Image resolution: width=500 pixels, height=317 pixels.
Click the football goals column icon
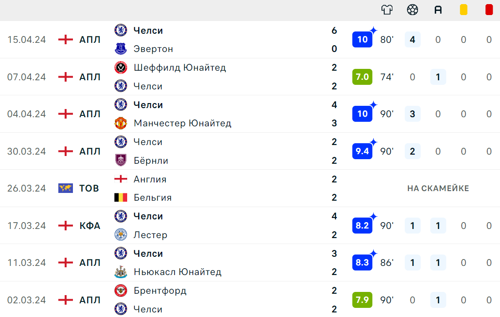pos(412,10)
